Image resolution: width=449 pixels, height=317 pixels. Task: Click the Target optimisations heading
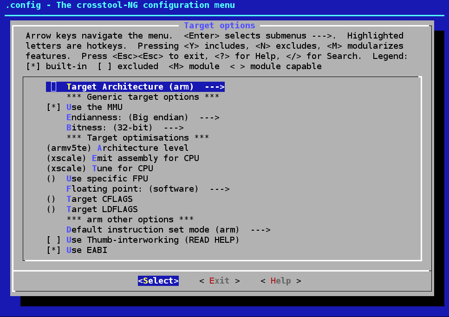(138, 138)
